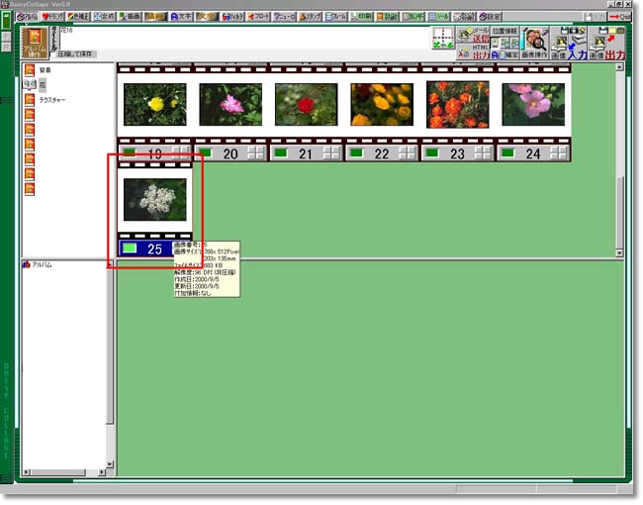This screenshot has width=643, height=505.
Task: Click the grid icon beside frame 24
Action: (x=557, y=153)
